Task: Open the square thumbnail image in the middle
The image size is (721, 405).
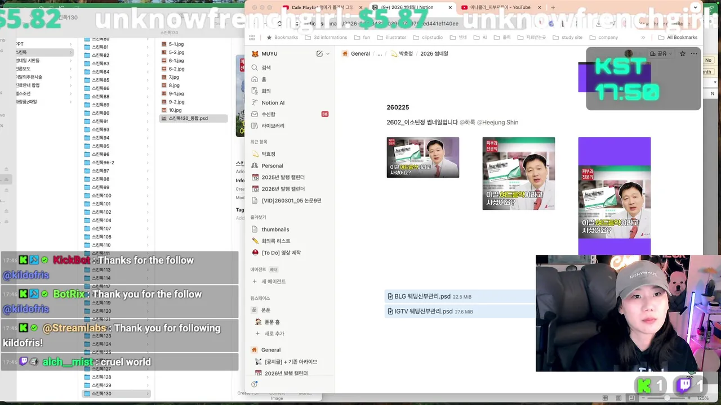Action: pyautogui.click(x=518, y=173)
